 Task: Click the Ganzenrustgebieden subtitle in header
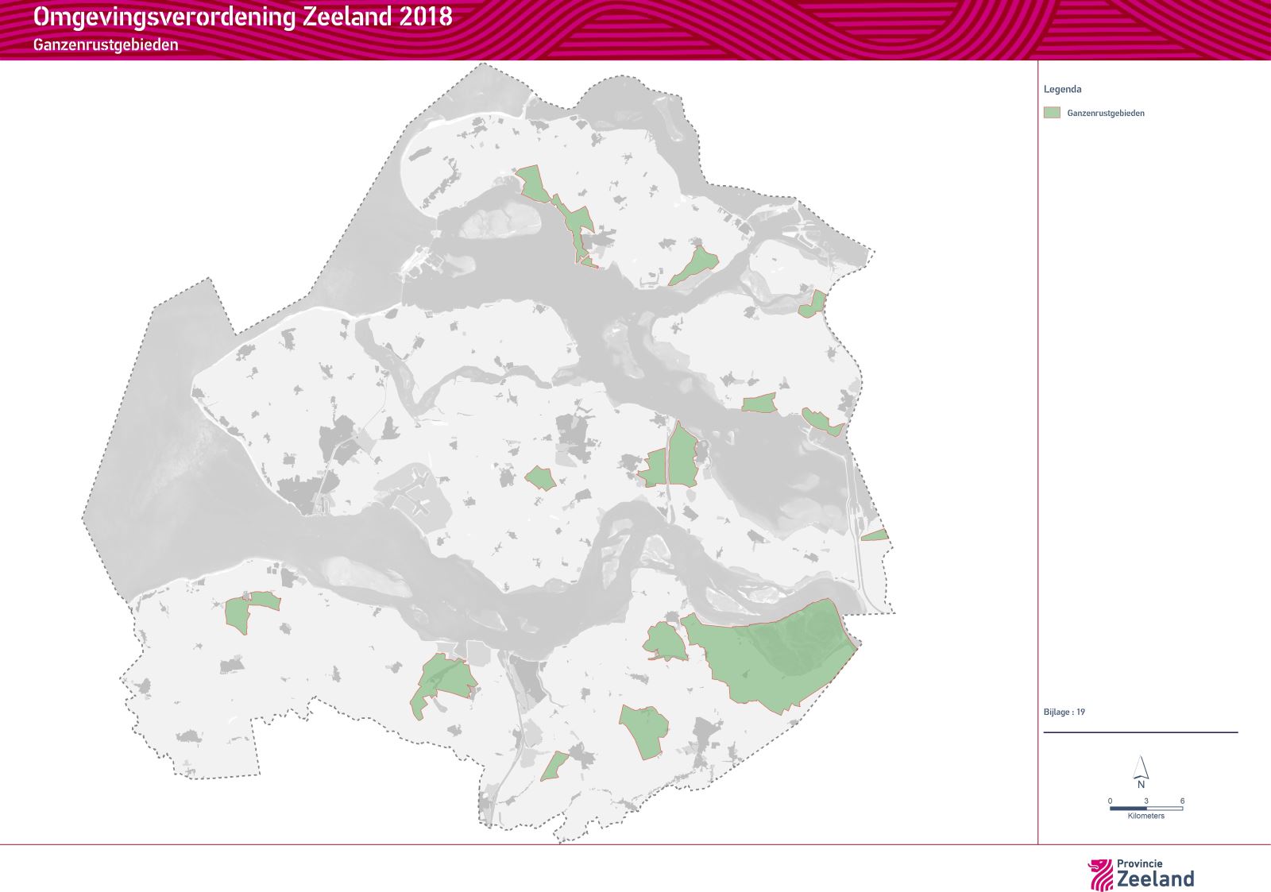click(x=106, y=44)
